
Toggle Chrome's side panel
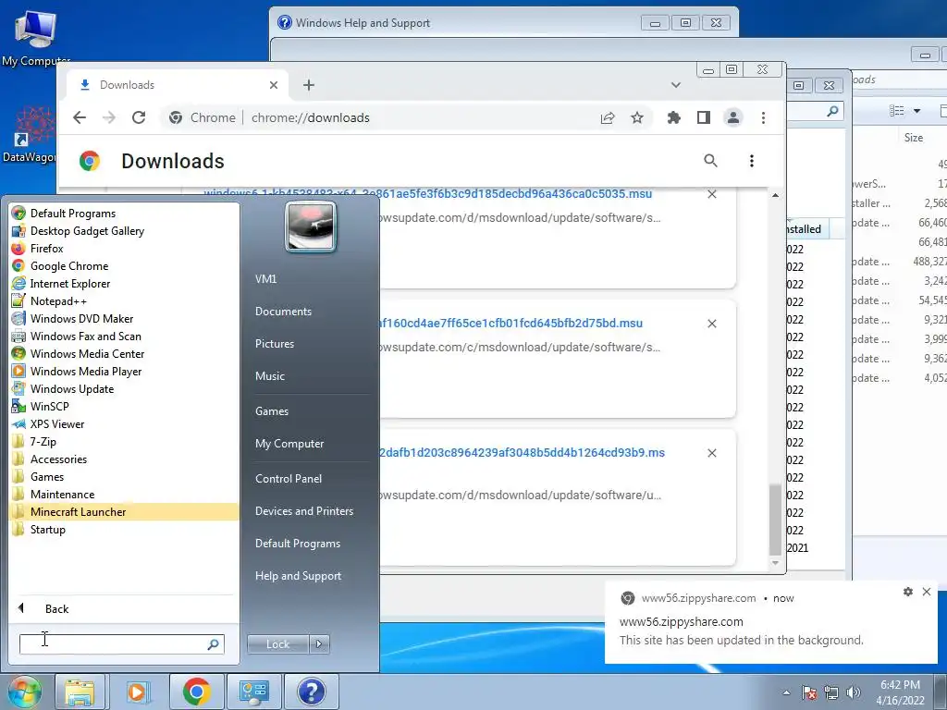coord(704,117)
